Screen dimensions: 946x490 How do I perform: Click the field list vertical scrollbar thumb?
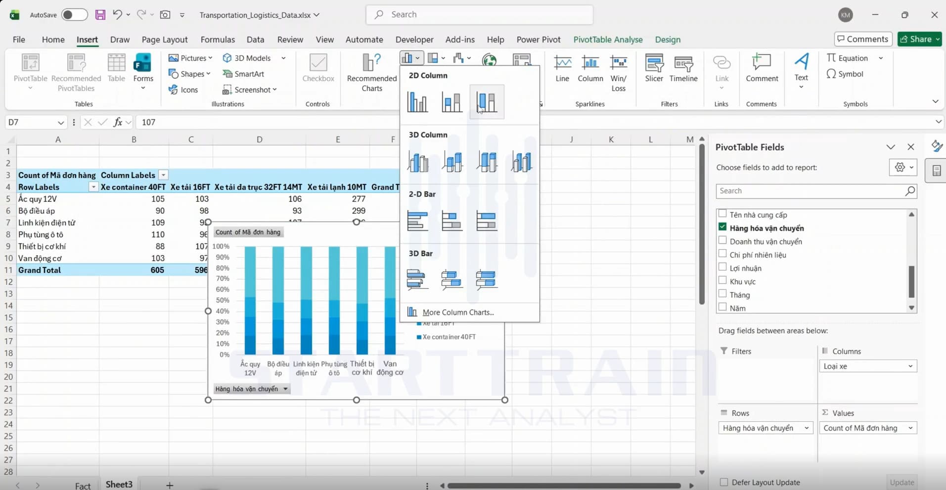point(911,282)
